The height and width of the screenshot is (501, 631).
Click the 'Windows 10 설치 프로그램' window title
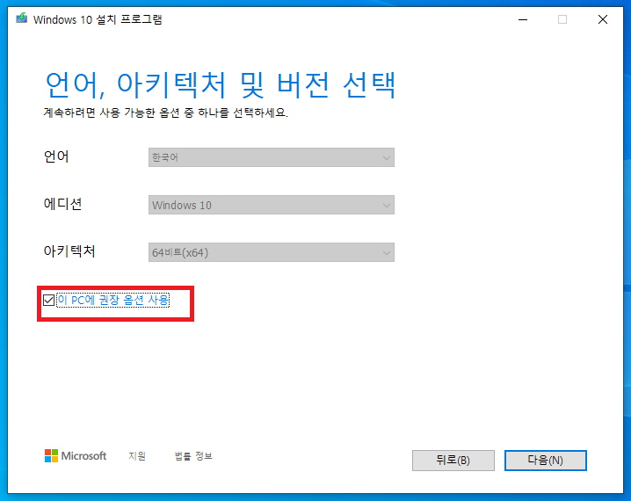coord(98,19)
